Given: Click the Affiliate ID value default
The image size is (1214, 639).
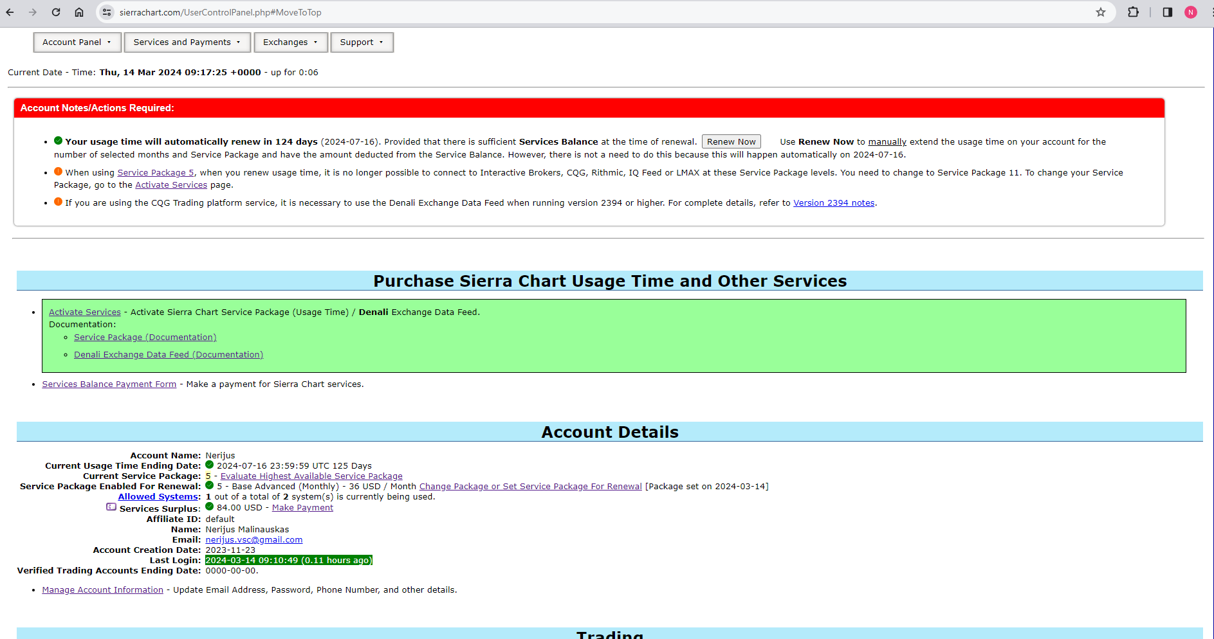Looking at the screenshot, I should pyautogui.click(x=220, y=519).
